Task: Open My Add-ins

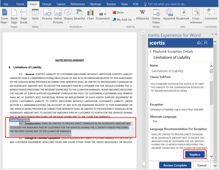Action: click(122, 19)
